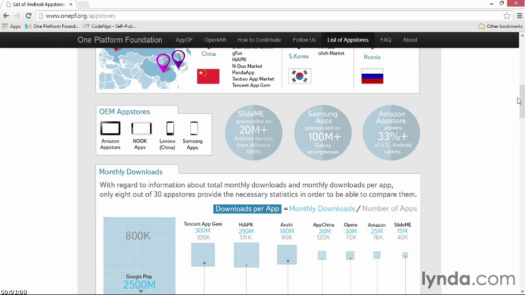Image resolution: width=525 pixels, height=295 pixels.
Task: Click the OEM Appstores heading
Action: click(125, 111)
